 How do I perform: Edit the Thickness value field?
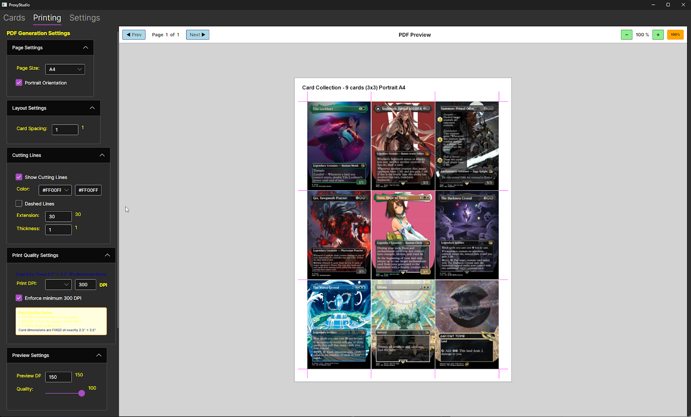pyautogui.click(x=59, y=230)
